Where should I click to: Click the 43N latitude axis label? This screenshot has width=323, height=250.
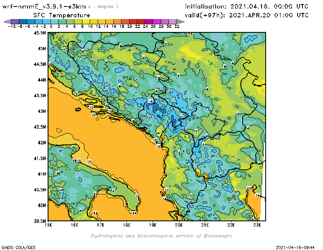pos(42,111)
